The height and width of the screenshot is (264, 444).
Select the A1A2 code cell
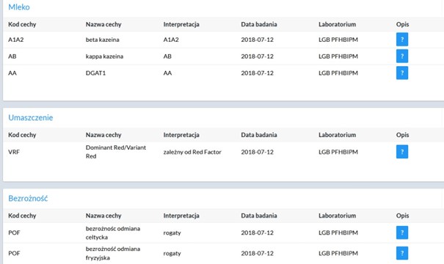coord(16,40)
